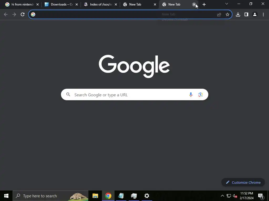Close the 'Downloads' tab
This screenshot has height=201, width=269.
tap(77, 4)
